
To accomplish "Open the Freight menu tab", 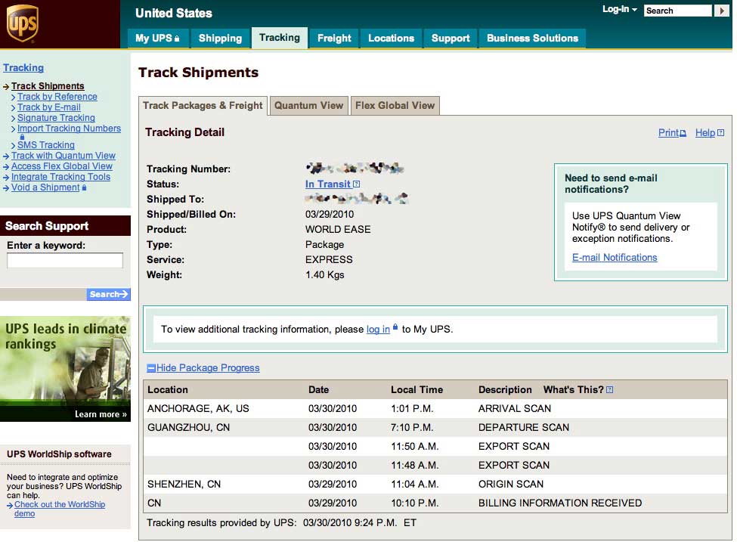I will [334, 38].
